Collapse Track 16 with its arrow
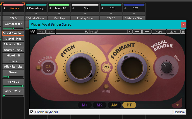Viewport: 192px width, 119px height. click(50, 8)
